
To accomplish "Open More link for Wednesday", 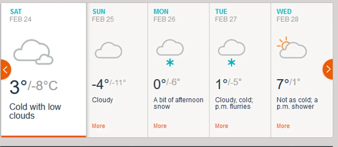I will click(283, 126).
